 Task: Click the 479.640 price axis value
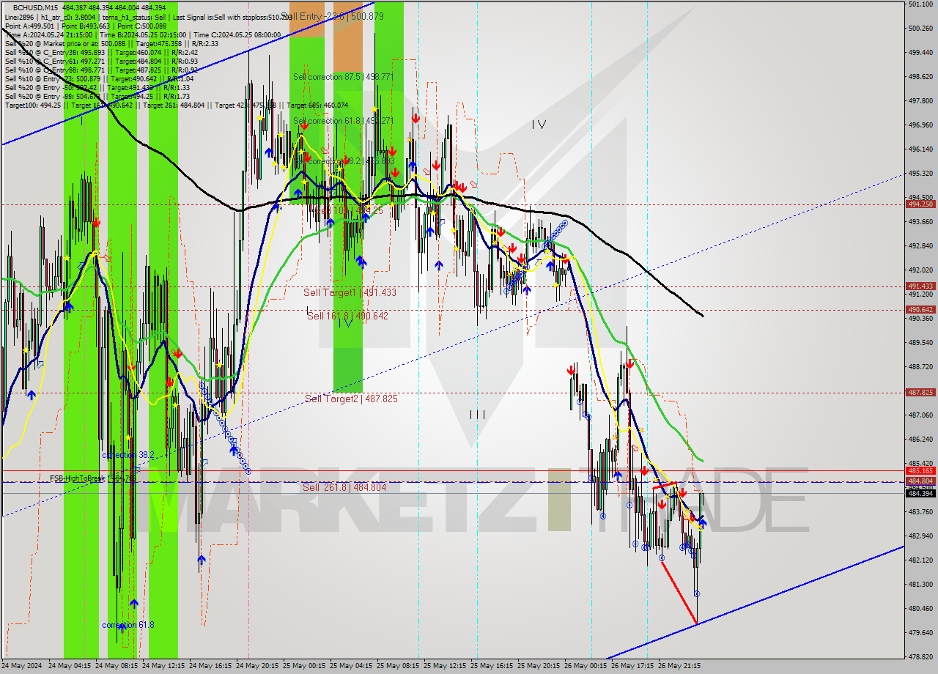coord(920,633)
